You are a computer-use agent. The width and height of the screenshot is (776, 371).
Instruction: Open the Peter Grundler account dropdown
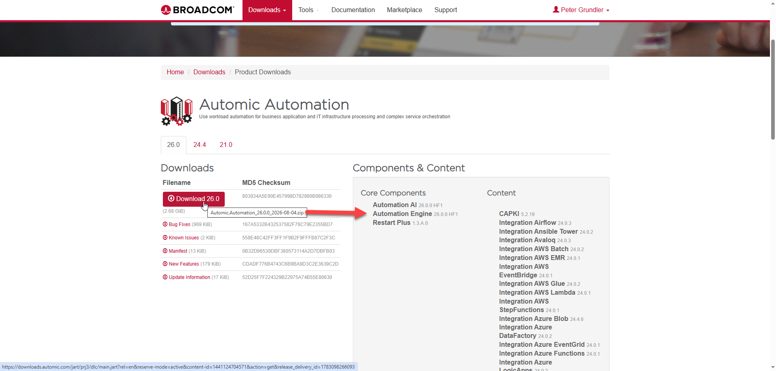coord(581,10)
